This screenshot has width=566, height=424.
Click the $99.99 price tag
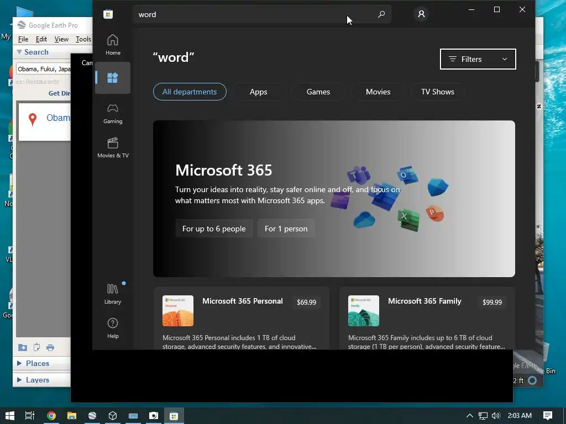coord(492,302)
